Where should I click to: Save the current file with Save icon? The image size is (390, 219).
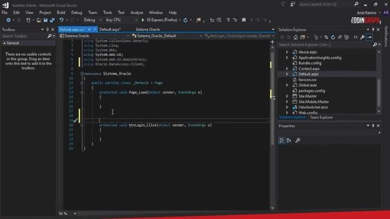coord(46,20)
